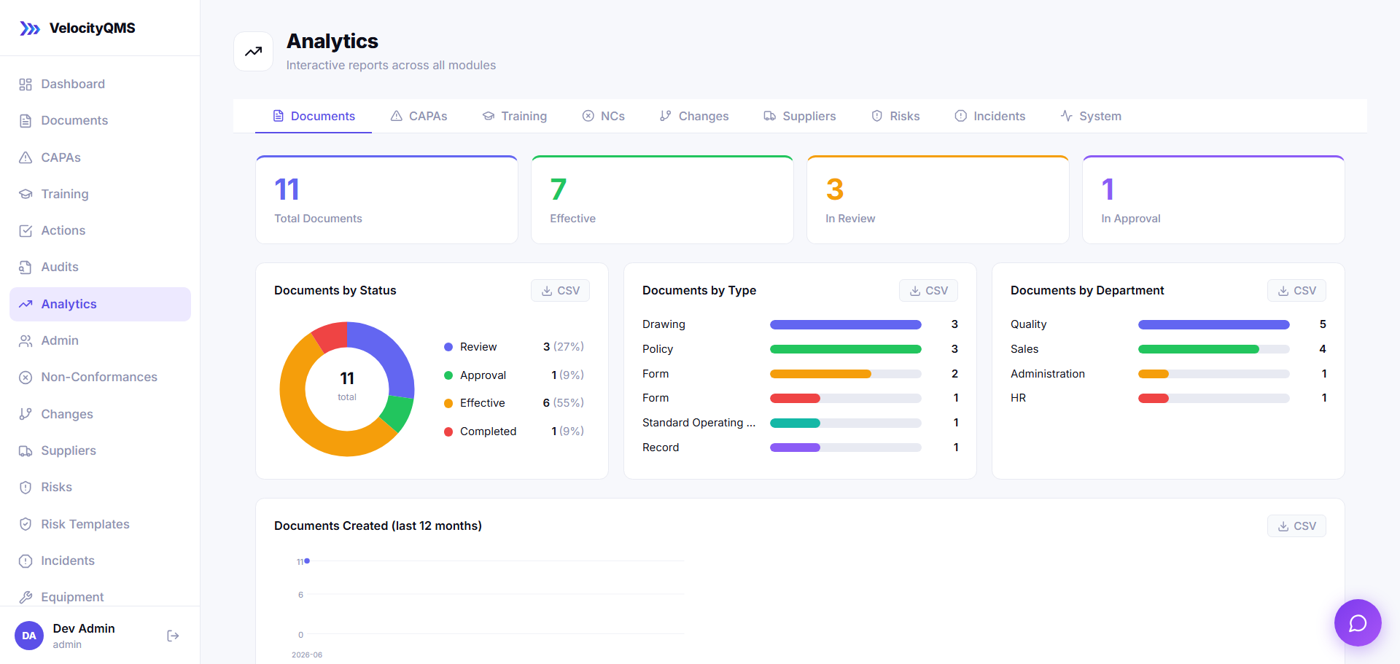Click the HR department bar
Screen dimensions: 1400x664
pyautogui.click(x=1214, y=398)
